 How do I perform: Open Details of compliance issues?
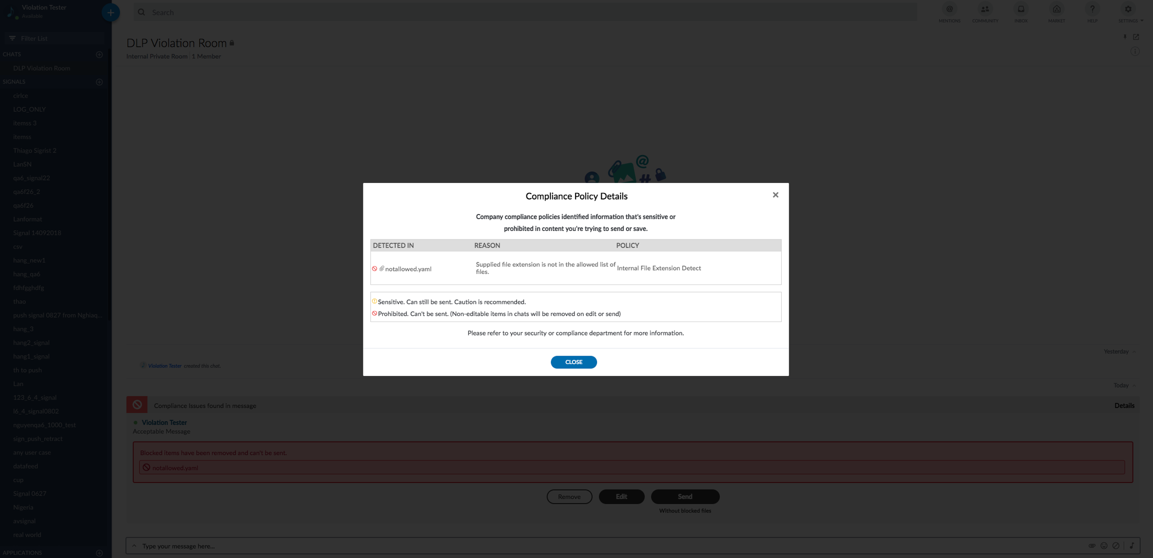pyautogui.click(x=1124, y=405)
